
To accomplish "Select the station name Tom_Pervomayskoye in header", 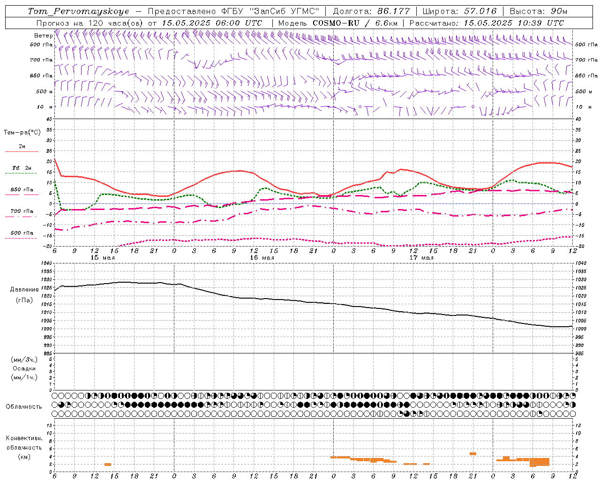I will [78, 11].
